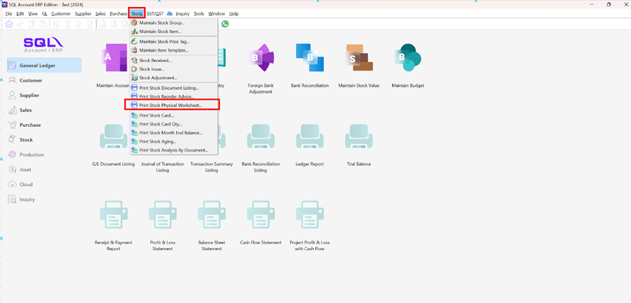
Task: Open the Foreign Bank Adjustment icon
Action: point(260,60)
